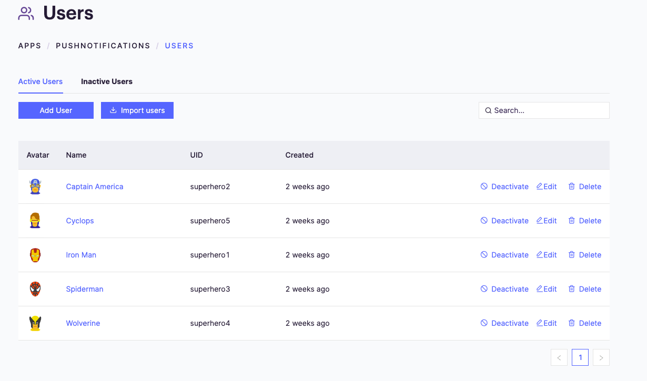Image resolution: width=647 pixels, height=381 pixels.
Task: Go to previous page arrow
Action: click(x=559, y=357)
